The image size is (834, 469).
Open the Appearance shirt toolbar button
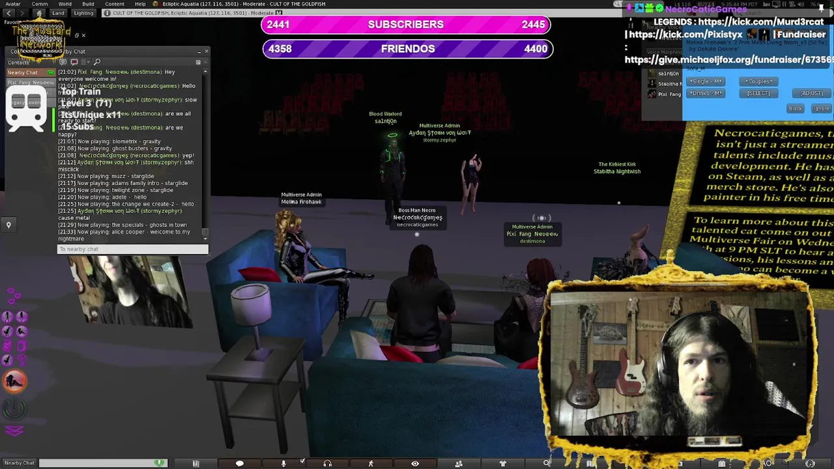[x=502, y=463]
